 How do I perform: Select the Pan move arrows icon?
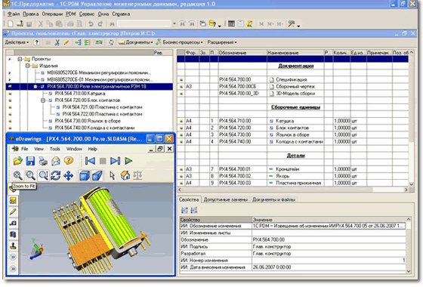point(69,175)
